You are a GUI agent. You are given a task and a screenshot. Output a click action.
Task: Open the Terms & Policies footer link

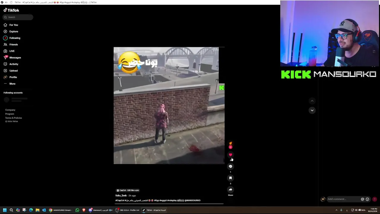click(x=13, y=118)
